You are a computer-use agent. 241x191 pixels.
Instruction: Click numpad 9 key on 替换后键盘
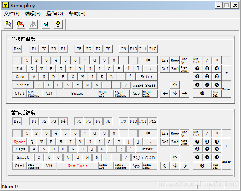pos(217,142)
